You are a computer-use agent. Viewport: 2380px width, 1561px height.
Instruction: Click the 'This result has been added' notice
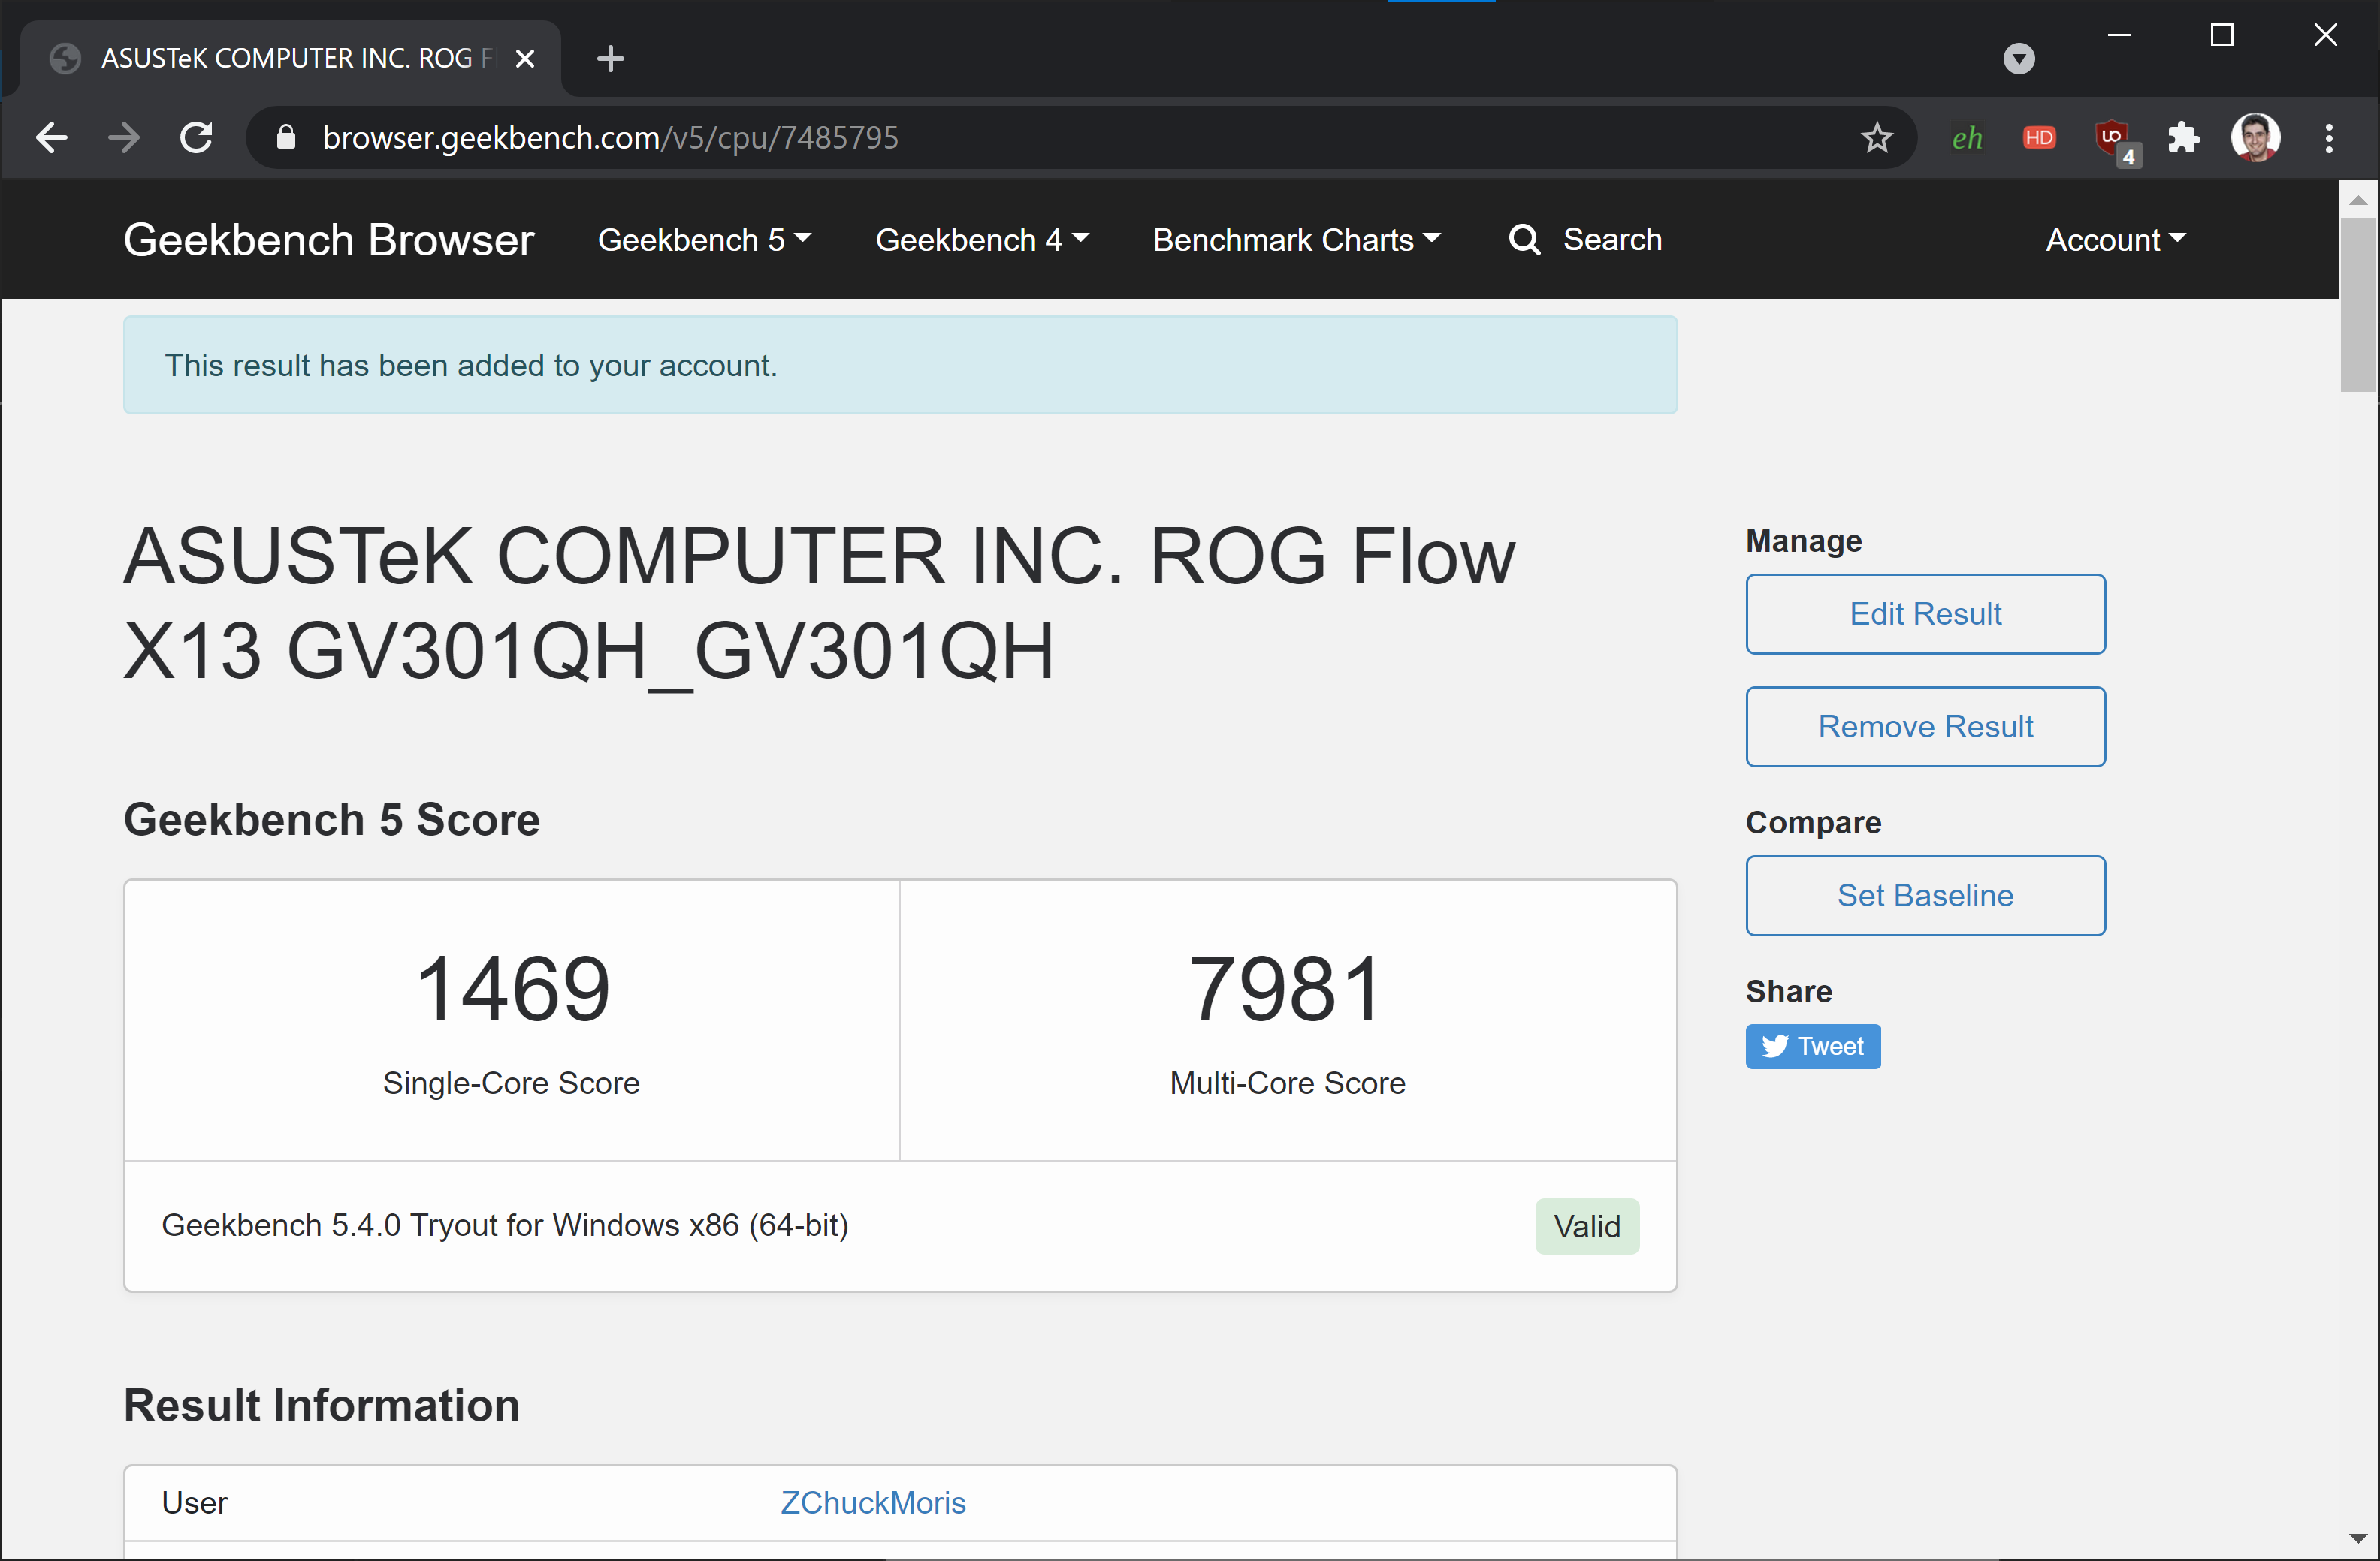(x=900, y=365)
